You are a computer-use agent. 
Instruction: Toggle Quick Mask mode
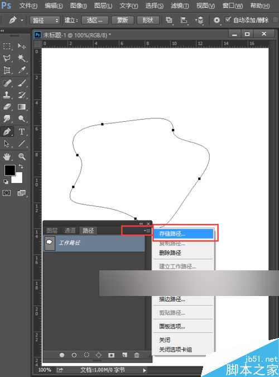tap(7, 193)
